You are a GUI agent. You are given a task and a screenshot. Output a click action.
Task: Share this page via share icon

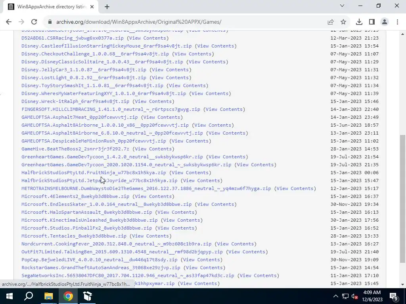[x=331, y=22]
